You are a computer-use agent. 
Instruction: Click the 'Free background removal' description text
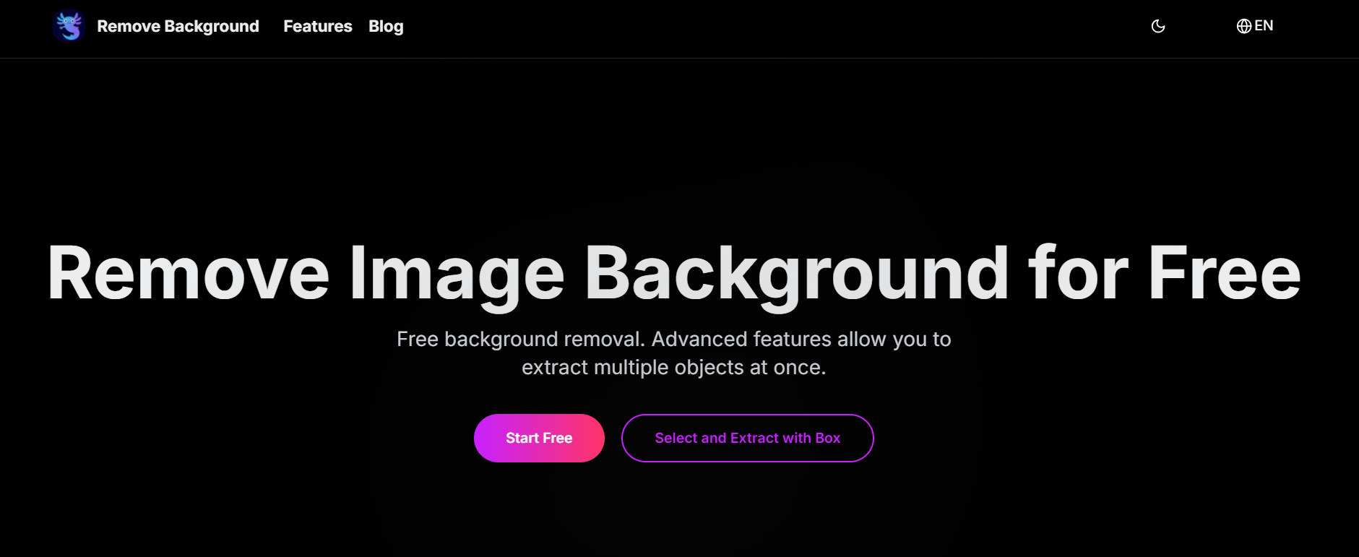click(x=674, y=353)
